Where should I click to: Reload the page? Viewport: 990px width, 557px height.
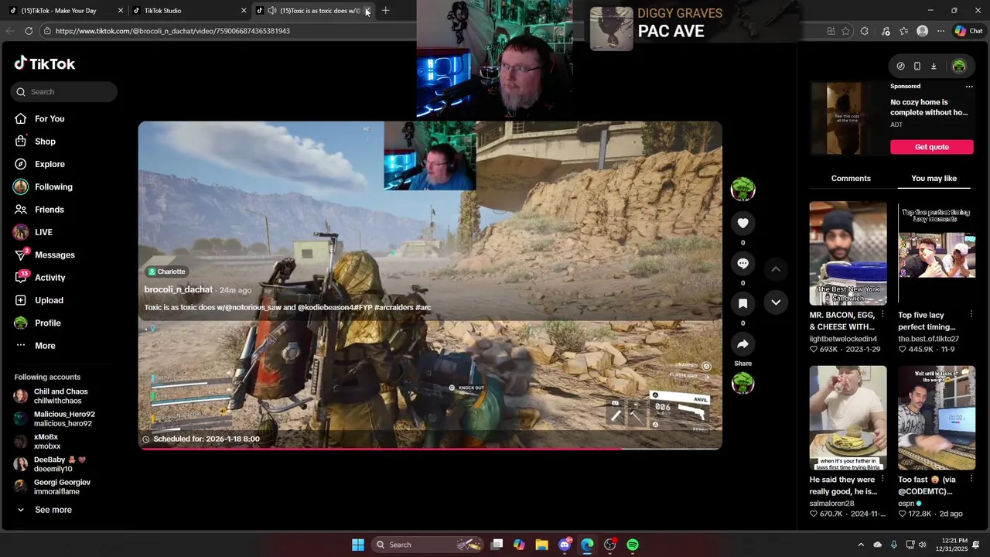tap(29, 31)
